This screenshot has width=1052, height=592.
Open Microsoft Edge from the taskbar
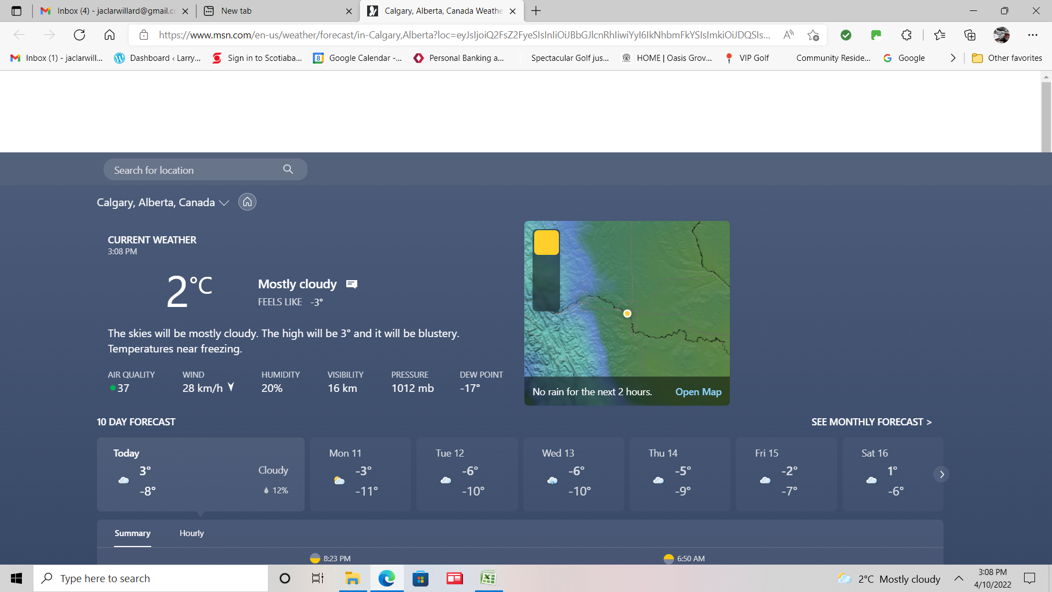click(x=386, y=578)
